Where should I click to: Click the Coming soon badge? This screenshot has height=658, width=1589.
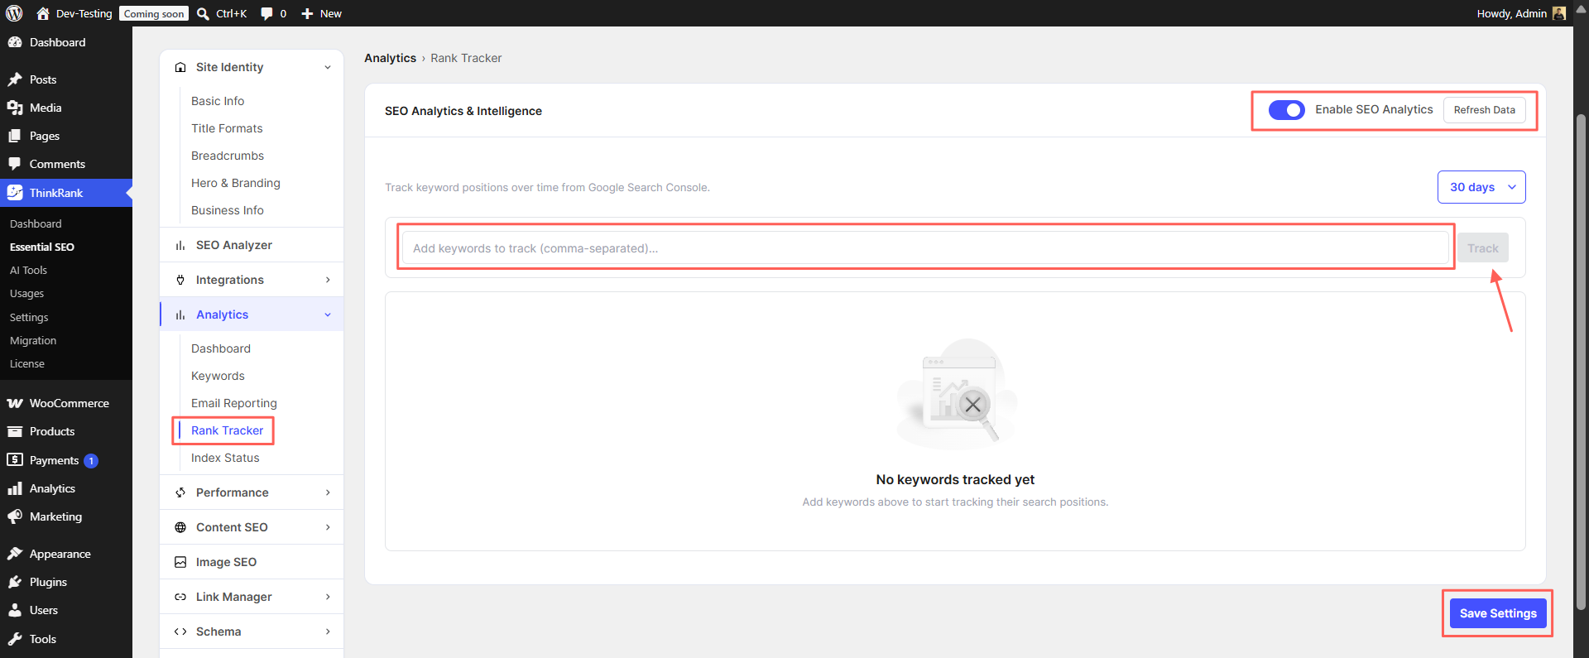point(154,13)
